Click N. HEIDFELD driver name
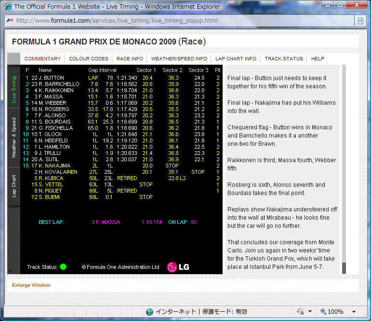 click(x=53, y=140)
